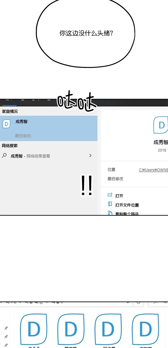Click the refresh button beside Explorer address bar
168x348 pixels.
(138, 303)
